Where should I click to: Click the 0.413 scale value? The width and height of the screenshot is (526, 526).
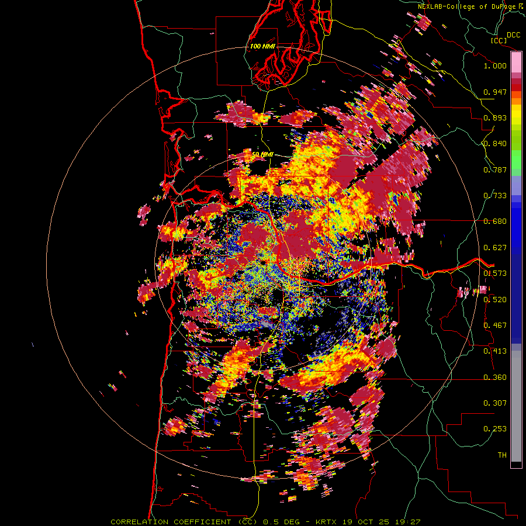tap(495, 351)
